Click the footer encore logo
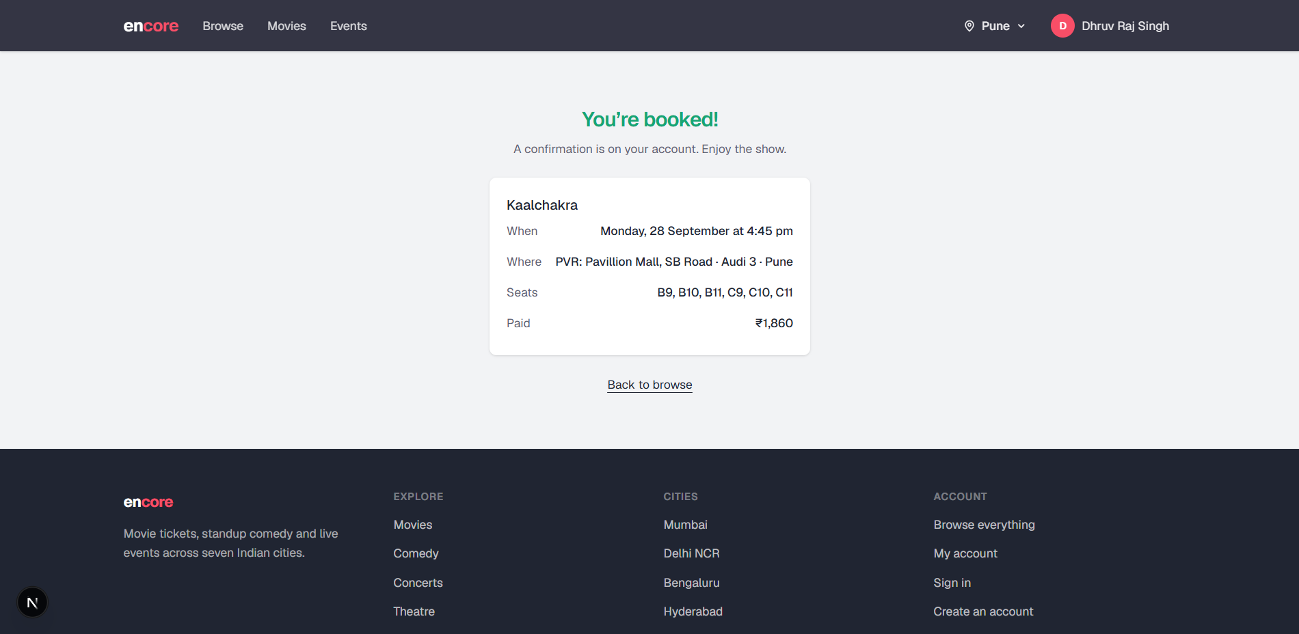 148,502
